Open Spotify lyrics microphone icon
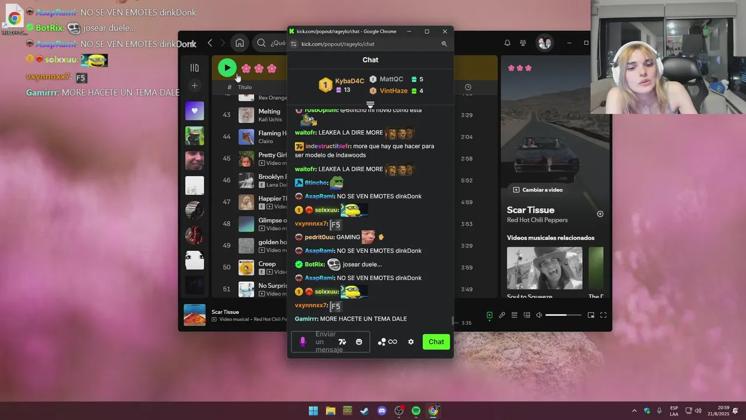 coord(502,315)
